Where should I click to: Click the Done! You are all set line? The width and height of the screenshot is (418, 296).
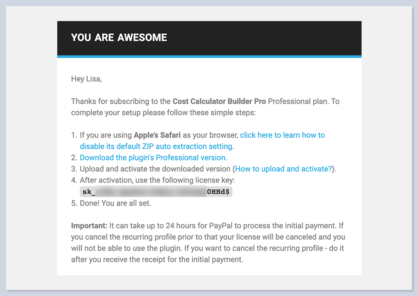pos(115,203)
